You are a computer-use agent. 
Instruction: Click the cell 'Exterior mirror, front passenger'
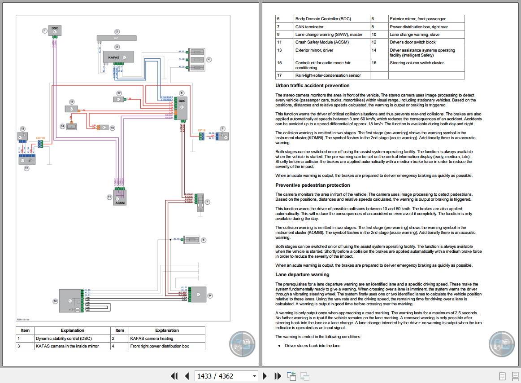426,19
